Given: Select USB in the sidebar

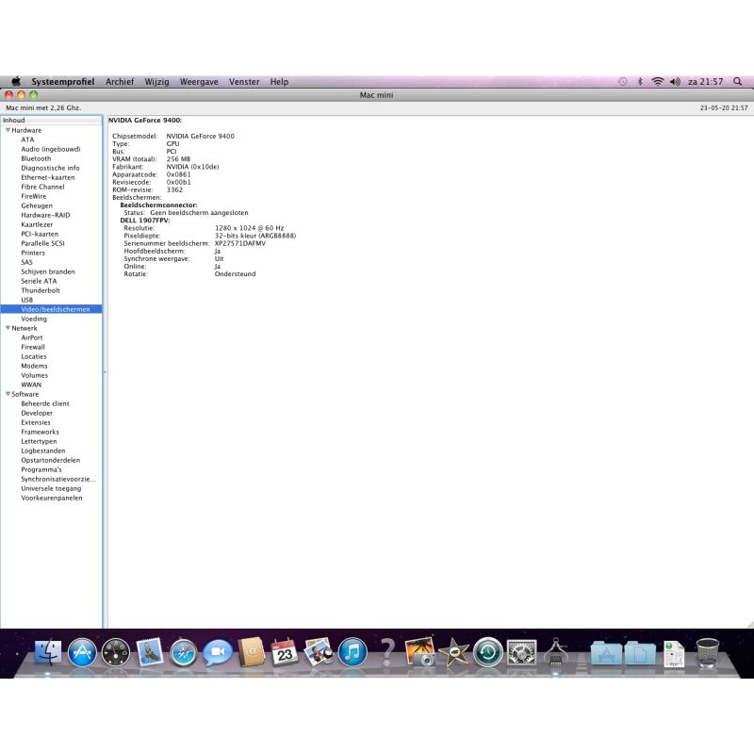Looking at the screenshot, I should pyautogui.click(x=26, y=300).
